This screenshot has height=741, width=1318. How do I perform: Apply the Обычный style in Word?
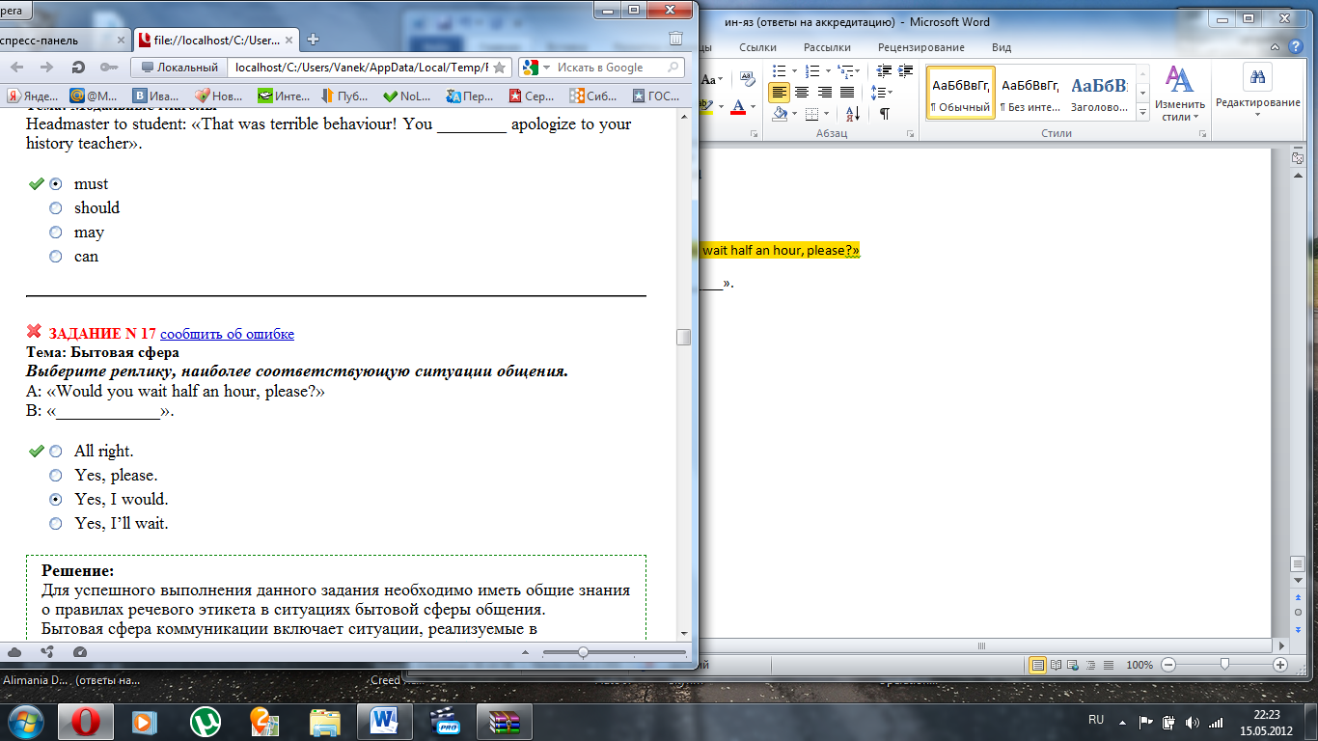click(x=960, y=93)
